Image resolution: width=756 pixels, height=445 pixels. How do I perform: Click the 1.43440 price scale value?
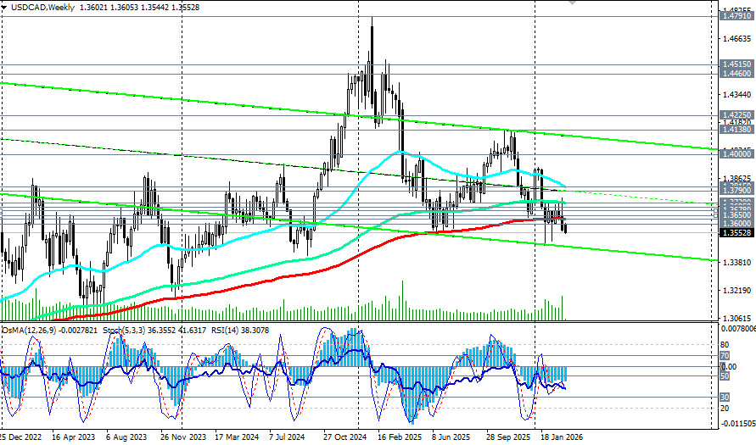(x=737, y=95)
